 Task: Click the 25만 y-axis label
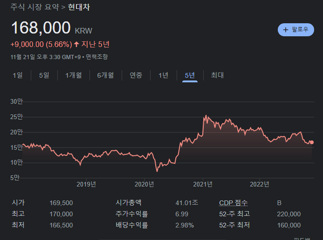point(16,117)
